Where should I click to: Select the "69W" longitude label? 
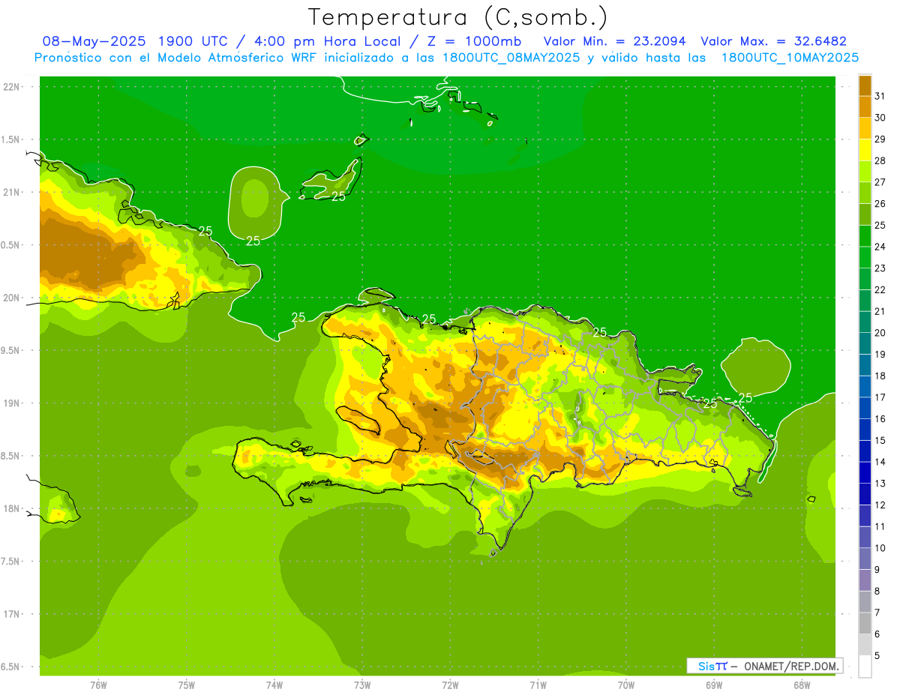click(x=714, y=685)
